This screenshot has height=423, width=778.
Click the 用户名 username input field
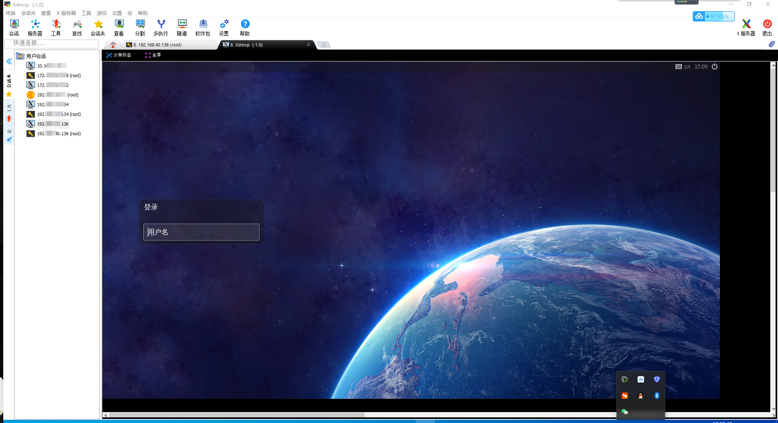pyautogui.click(x=201, y=232)
